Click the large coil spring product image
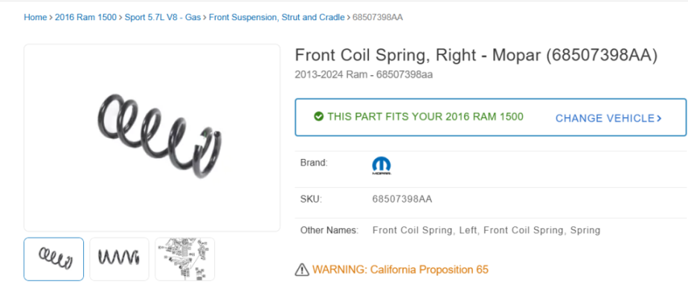This screenshot has width=688, height=297. [152, 137]
